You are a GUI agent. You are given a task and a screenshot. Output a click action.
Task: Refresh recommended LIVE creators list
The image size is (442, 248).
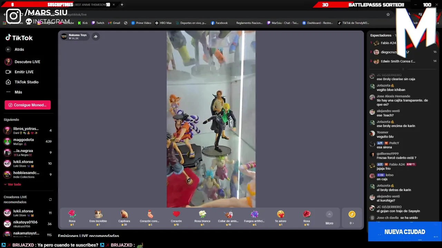pyautogui.click(x=50, y=199)
